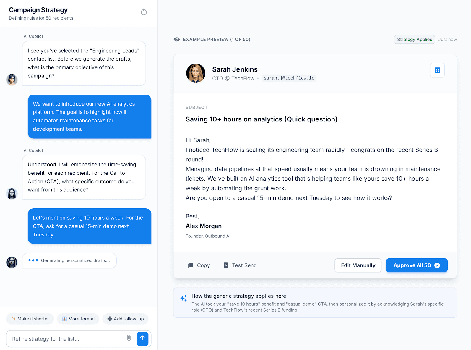Copy the email draft
The height and width of the screenshot is (350, 471).
(199, 265)
